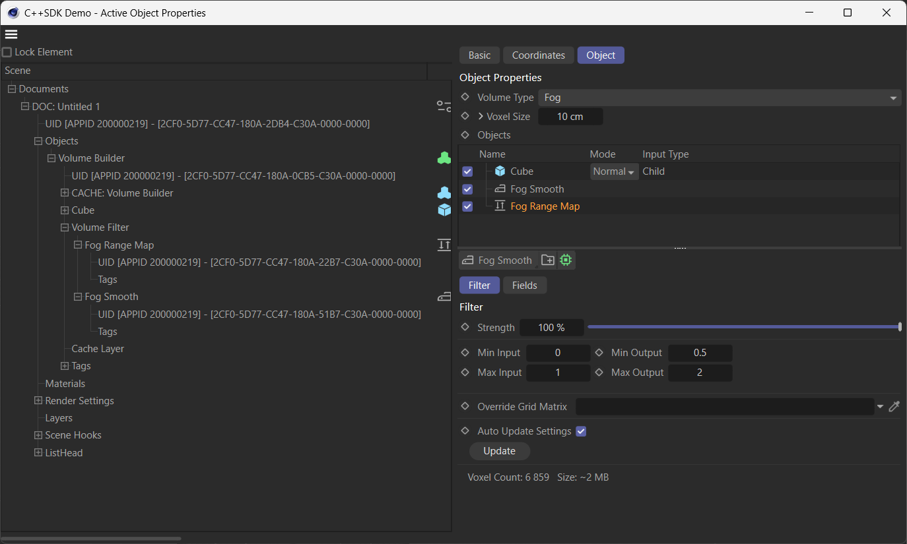This screenshot has width=907, height=544.
Task: Click smooth icon beside Fog Smooth tree row
Action: (444, 297)
